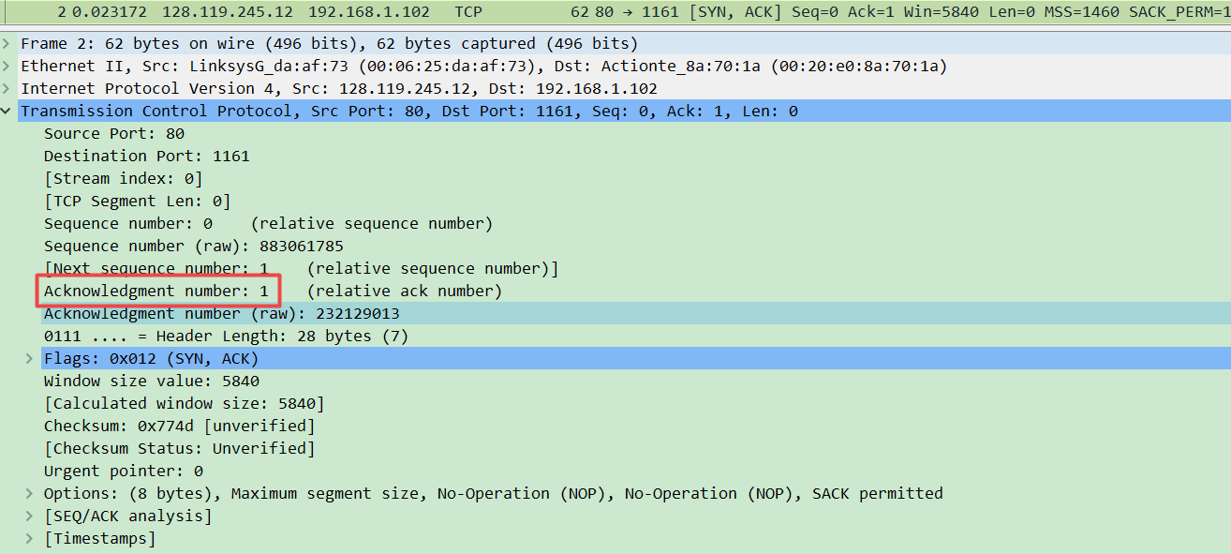Image resolution: width=1231 pixels, height=554 pixels.
Task: Select packet 2 row in packet list
Action: click(615, 12)
